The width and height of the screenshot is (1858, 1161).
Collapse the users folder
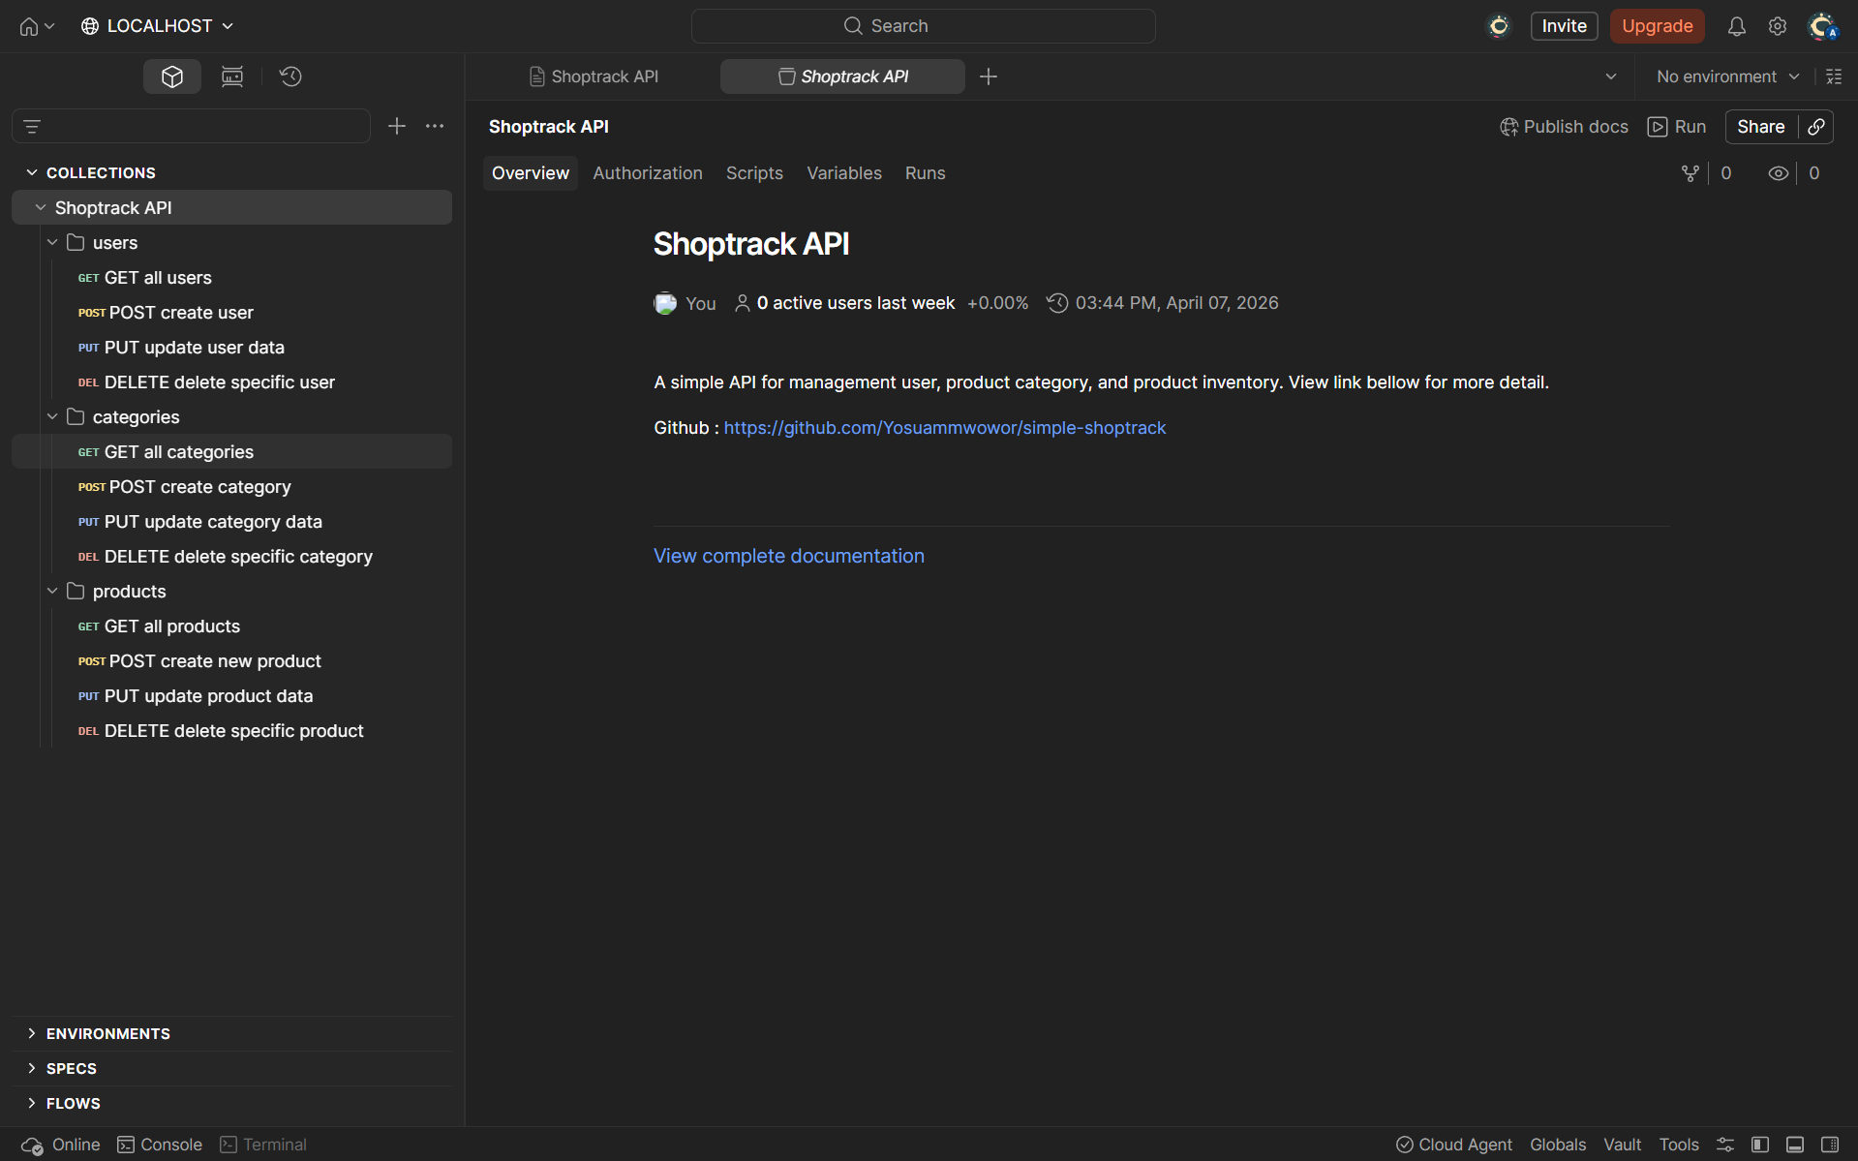pyautogui.click(x=53, y=243)
